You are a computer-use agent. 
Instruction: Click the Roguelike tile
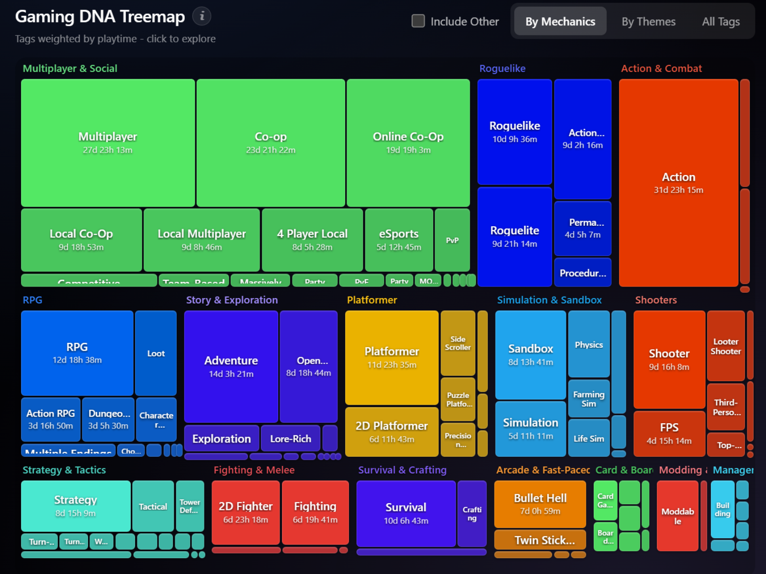514,132
